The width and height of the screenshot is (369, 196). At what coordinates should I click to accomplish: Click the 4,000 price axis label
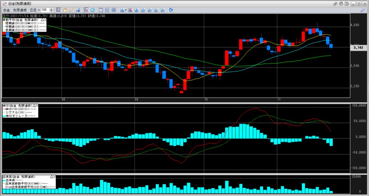[355, 25]
